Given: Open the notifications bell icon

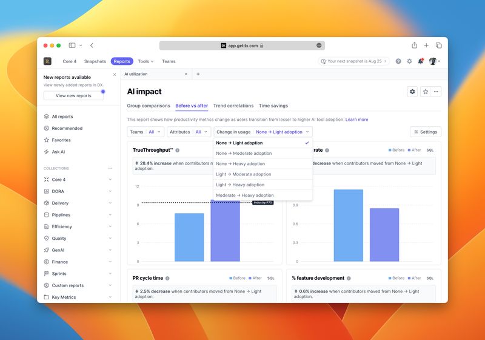Looking at the screenshot, I should point(420,61).
